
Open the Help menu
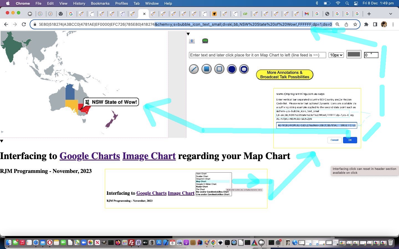click(168, 3)
